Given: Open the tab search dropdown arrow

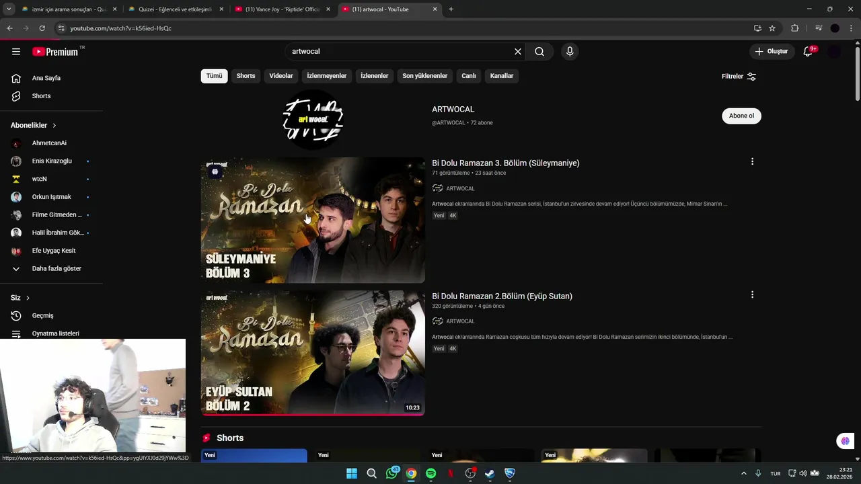Looking at the screenshot, I should (9, 9).
